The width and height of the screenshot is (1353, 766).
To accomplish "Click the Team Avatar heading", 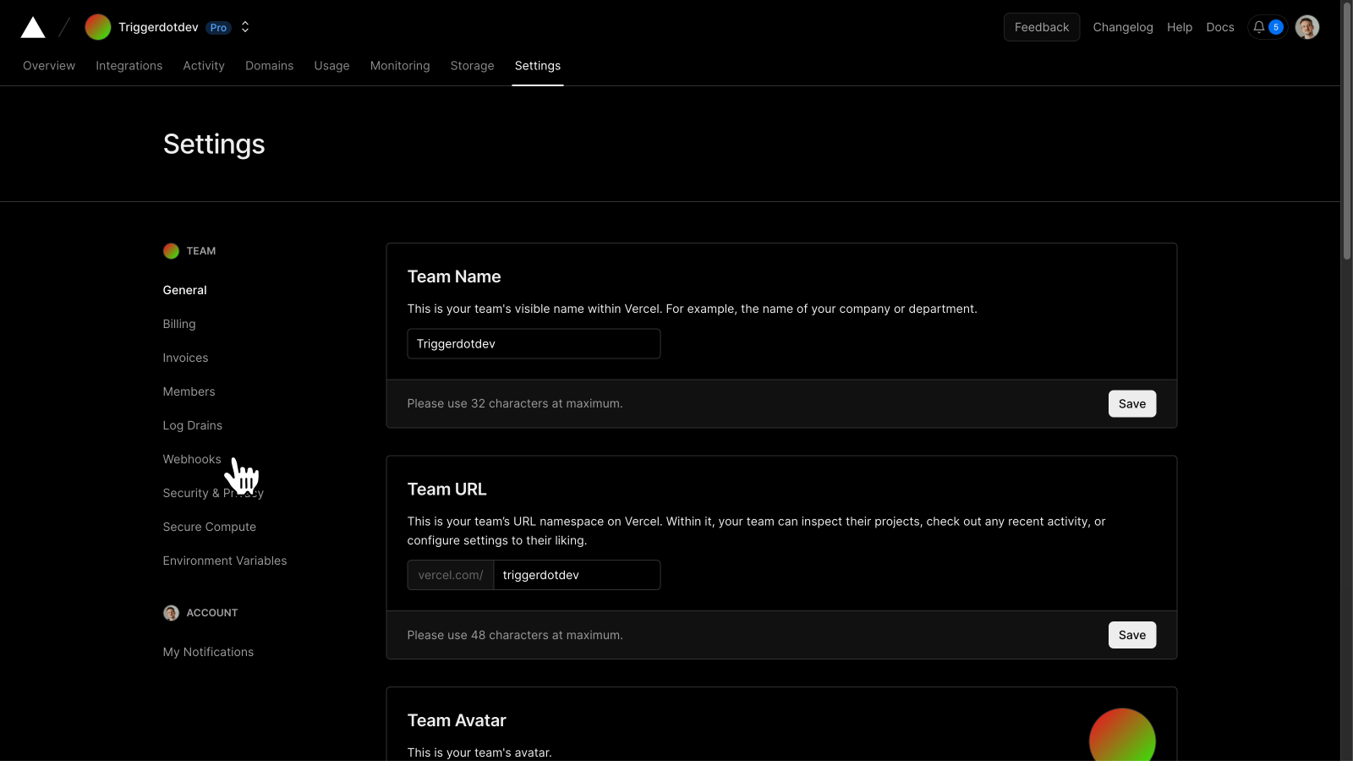I will point(457,720).
